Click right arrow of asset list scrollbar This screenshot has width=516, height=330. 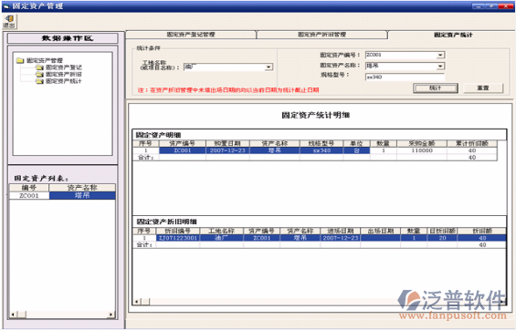coord(111,315)
